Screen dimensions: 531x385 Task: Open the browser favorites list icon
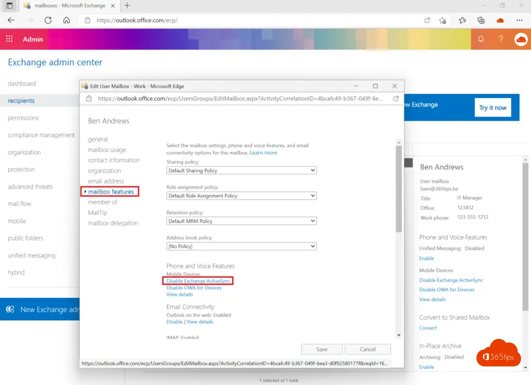point(462,20)
